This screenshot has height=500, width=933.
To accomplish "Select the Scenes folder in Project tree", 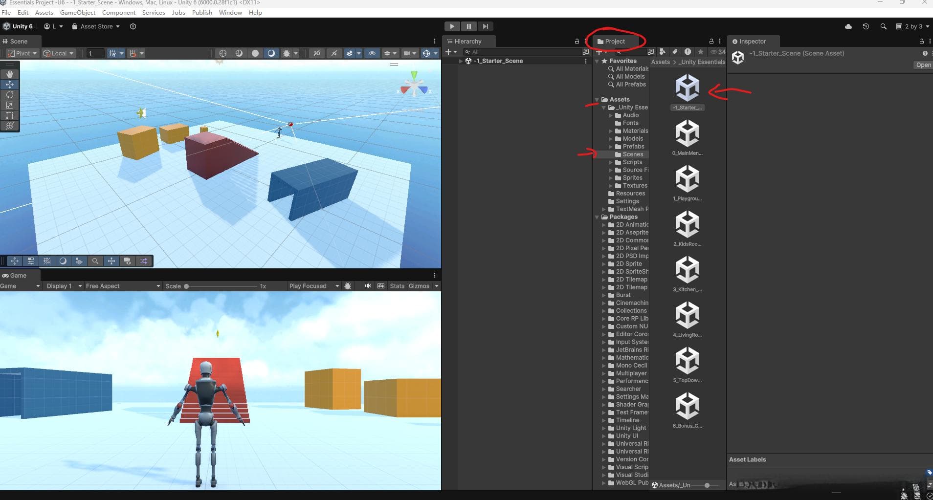I will (632, 154).
